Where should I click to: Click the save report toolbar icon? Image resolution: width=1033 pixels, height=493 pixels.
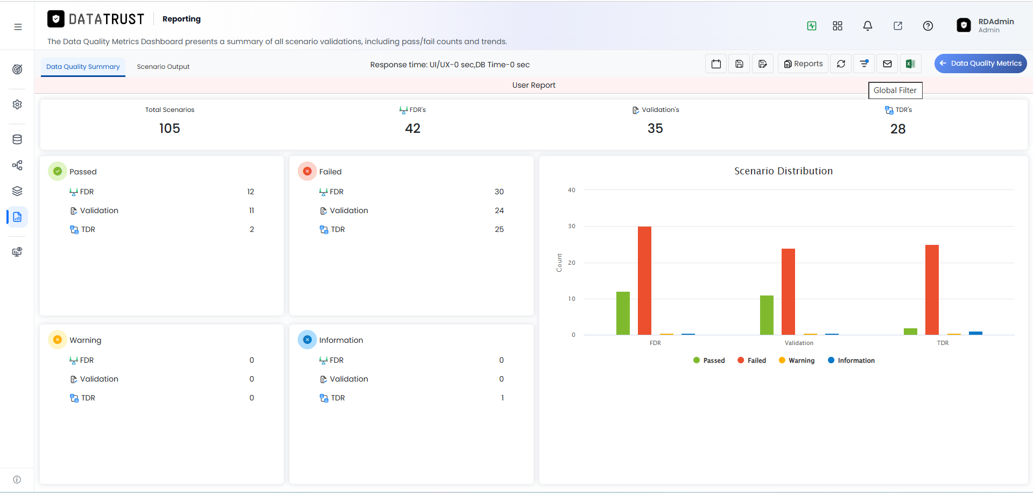point(740,64)
